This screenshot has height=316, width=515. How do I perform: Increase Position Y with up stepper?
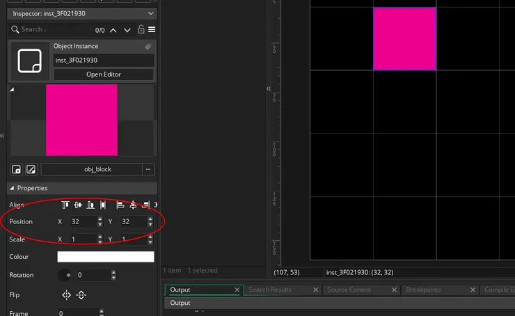[150, 219]
